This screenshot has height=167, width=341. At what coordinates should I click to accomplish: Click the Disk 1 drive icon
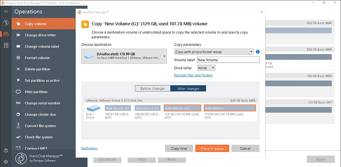(x=93, y=108)
